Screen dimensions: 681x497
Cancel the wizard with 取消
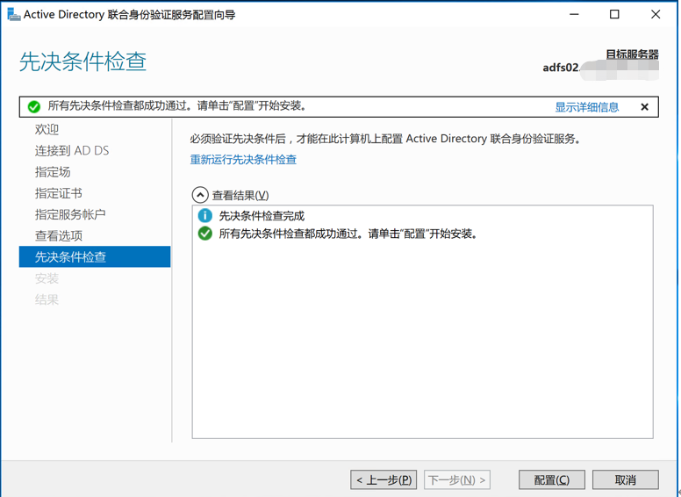click(x=626, y=479)
